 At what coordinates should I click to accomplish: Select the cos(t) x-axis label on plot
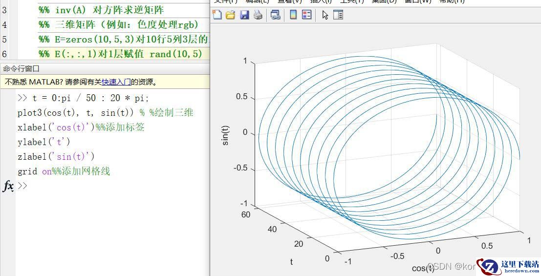click(x=422, y=268)
